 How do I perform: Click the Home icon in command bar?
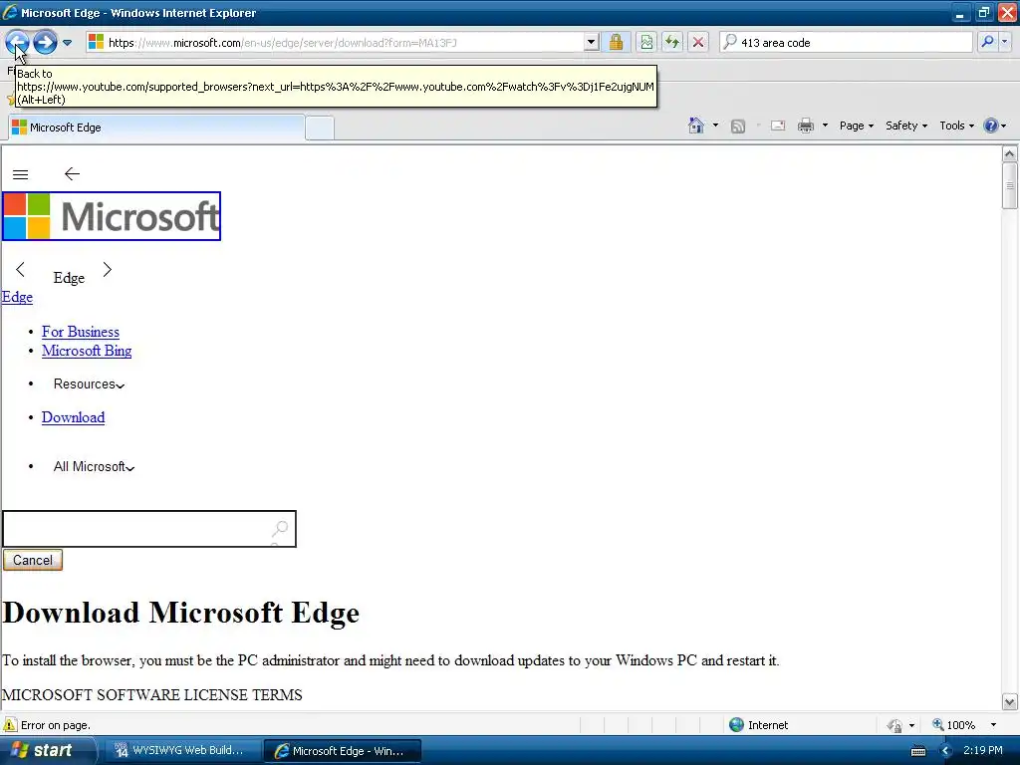click(x=696, y=126)
